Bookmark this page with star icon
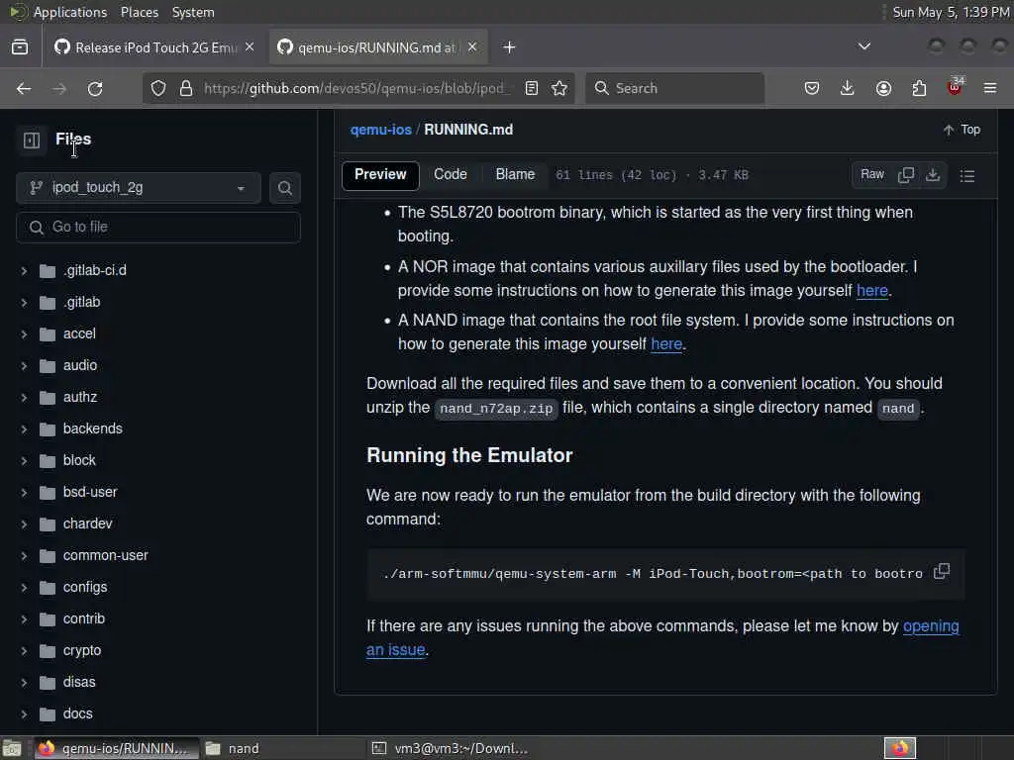 560,88
